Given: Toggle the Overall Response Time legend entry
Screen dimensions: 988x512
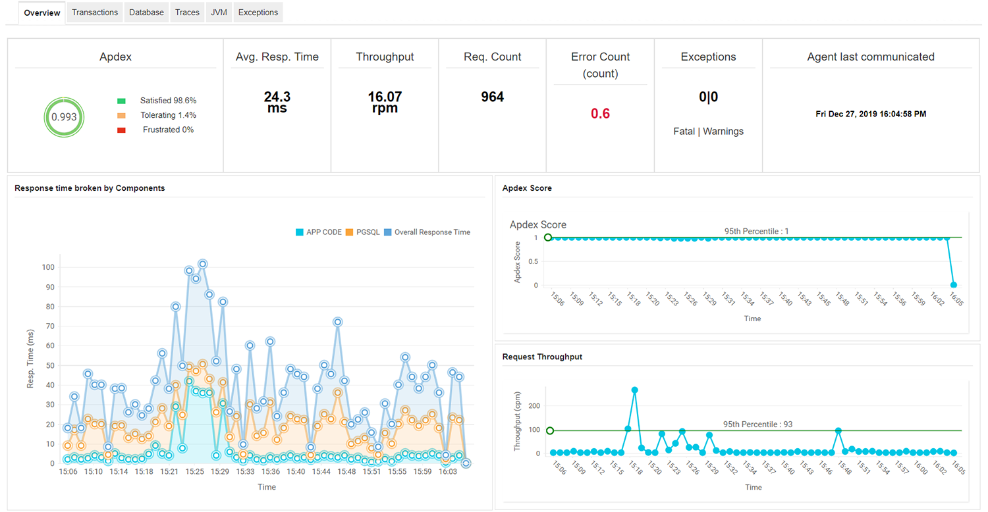Looking at the screenshot, I should click(x=428, y=232).
